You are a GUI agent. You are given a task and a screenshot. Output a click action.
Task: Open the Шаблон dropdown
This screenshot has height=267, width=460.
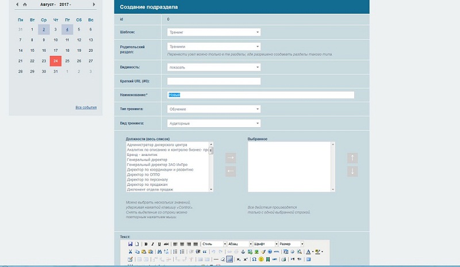coord(214,33)
